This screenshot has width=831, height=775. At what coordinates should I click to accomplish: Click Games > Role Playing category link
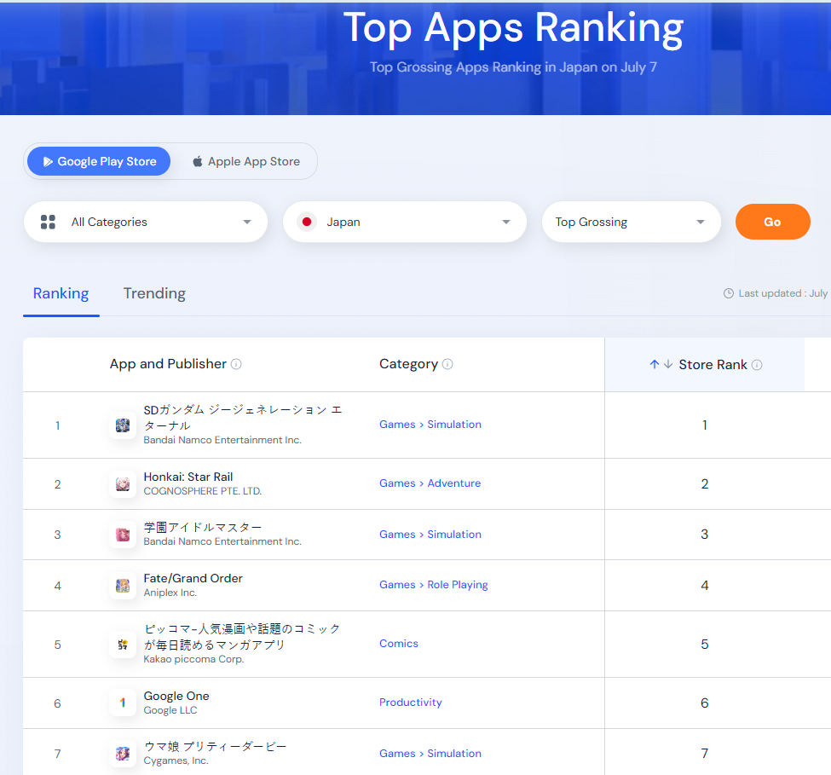point(434,585)
